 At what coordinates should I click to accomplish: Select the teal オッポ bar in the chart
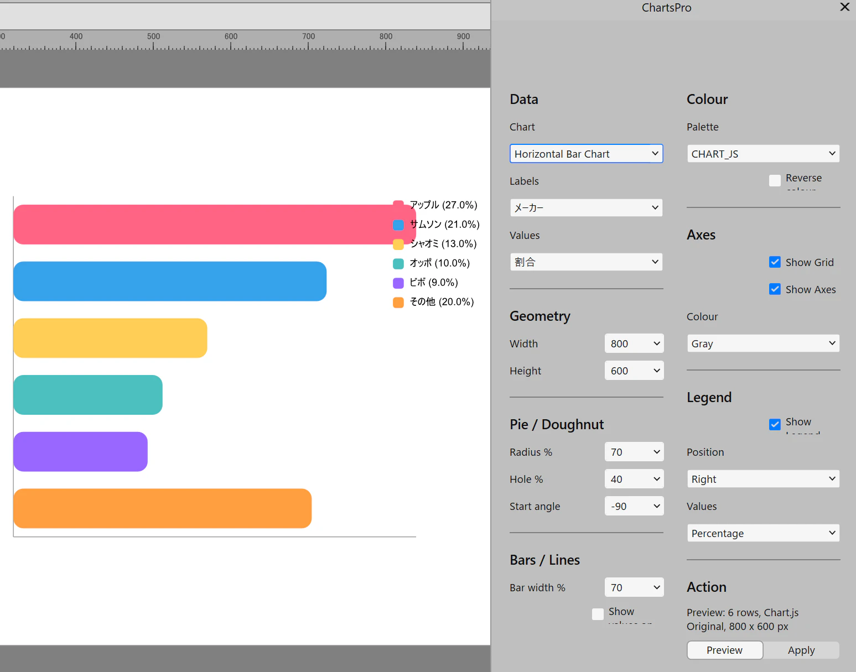coord(88,395)
